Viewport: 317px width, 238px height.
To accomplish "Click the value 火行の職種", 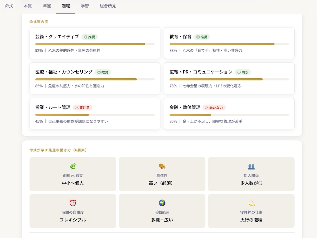I will pyautogui.click(x=251, y=220).
